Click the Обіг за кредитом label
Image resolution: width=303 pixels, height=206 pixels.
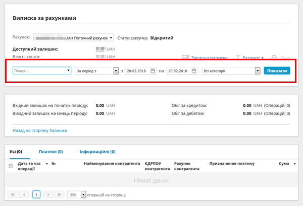[189, 105]
